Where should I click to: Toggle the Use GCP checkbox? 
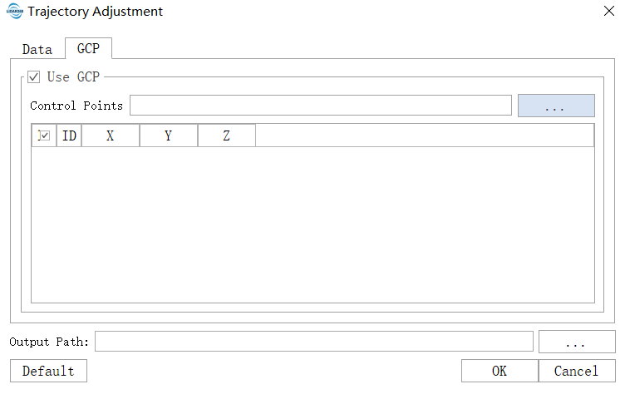tap(34, 77)
